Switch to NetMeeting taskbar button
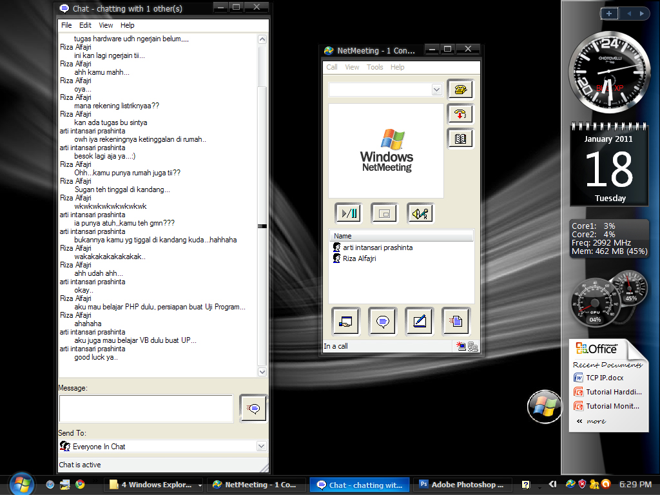Screen dimensions: 660x495 click(x=258, y=485)
